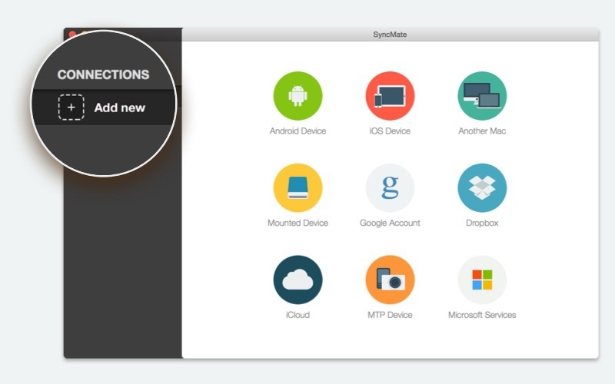Click the Dropbox text label
This screenshot has height=384, width=615.
[x=482, y=223]
